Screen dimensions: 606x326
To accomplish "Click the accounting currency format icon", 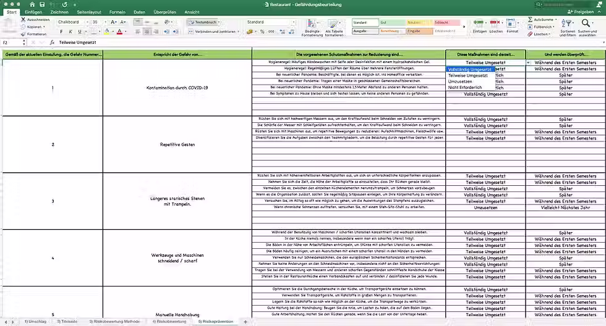I will [250, 31].
